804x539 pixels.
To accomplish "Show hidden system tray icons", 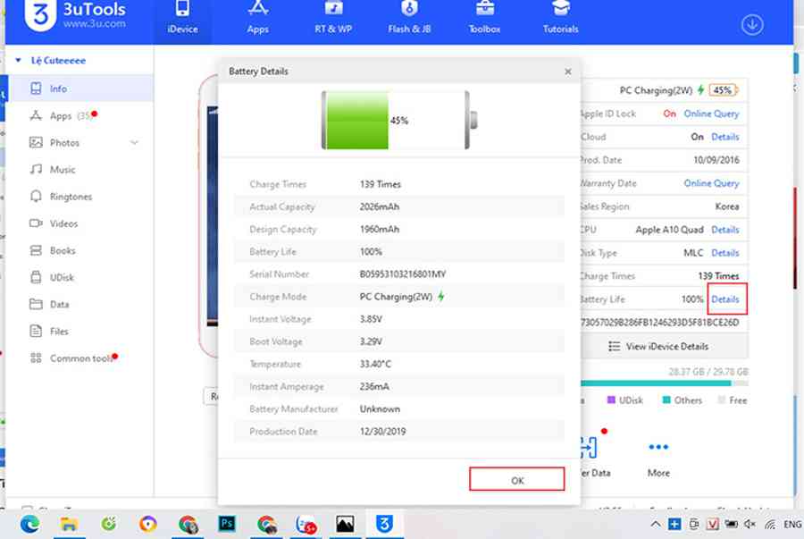I will point(656,524).
